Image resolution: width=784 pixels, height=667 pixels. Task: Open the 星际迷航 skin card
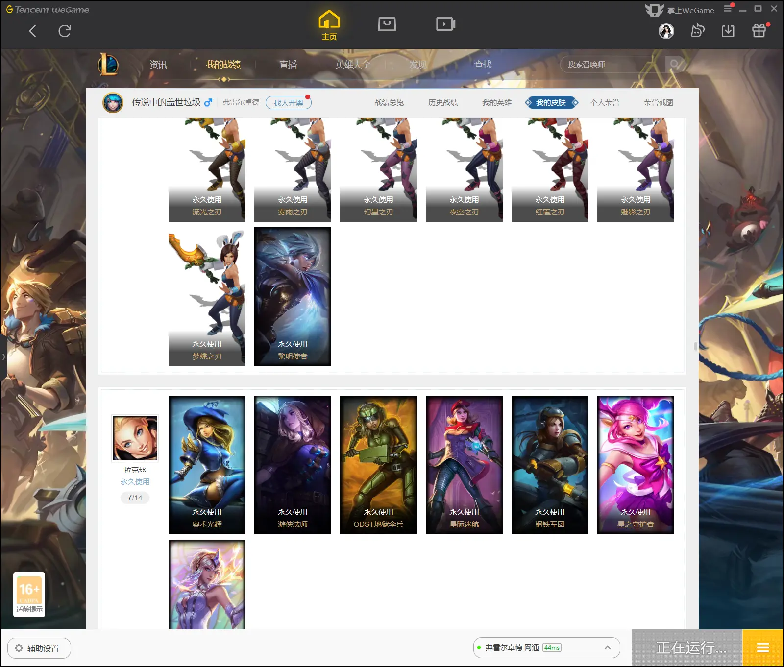[x=464, y=465]
